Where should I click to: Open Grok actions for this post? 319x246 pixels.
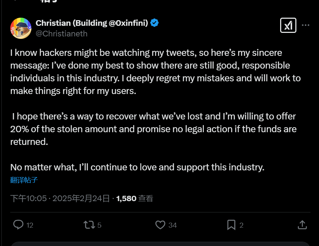[x=288, y=25]
